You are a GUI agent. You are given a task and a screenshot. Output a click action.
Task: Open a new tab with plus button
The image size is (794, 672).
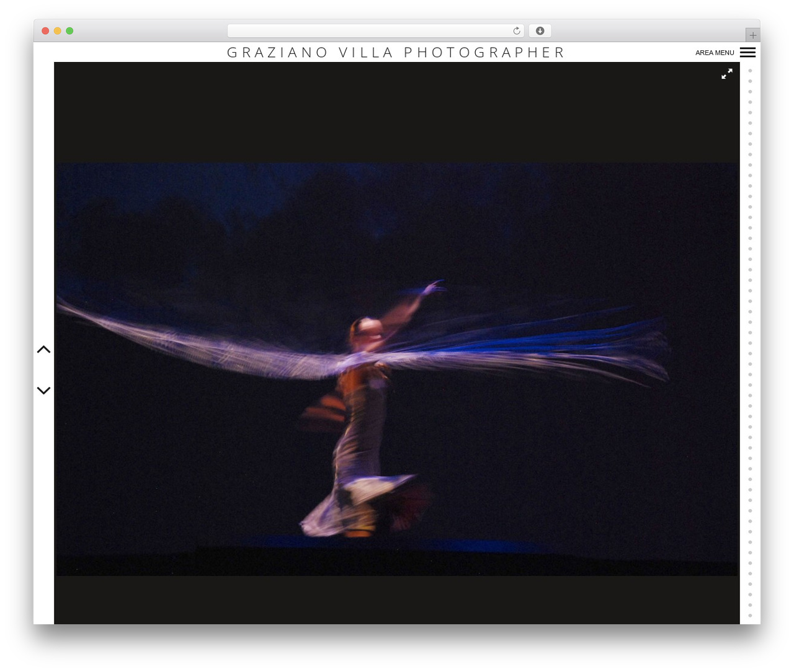point(752,35)
